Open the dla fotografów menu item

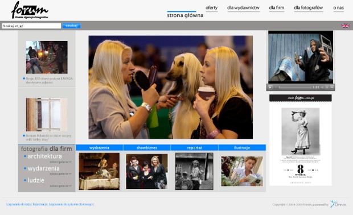click(x=308, y=7)
